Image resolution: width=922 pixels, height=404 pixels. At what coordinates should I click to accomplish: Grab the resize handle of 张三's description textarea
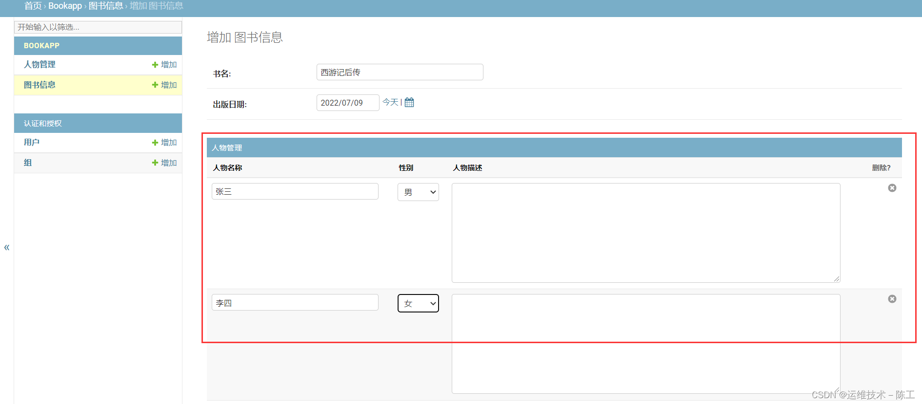click(837, 279)
